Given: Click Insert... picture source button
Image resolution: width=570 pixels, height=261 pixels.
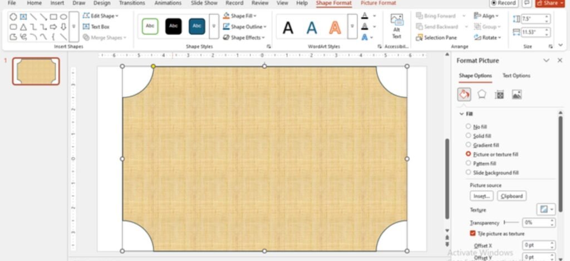Looking at the screenshot, I should (x=481, y=196).
